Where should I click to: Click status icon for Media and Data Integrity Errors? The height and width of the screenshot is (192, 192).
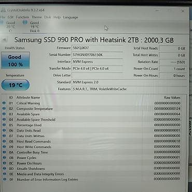pyautogui.click(x=5, y=174)
